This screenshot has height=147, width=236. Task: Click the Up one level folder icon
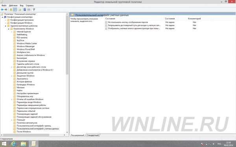click(x=11, y=9)
